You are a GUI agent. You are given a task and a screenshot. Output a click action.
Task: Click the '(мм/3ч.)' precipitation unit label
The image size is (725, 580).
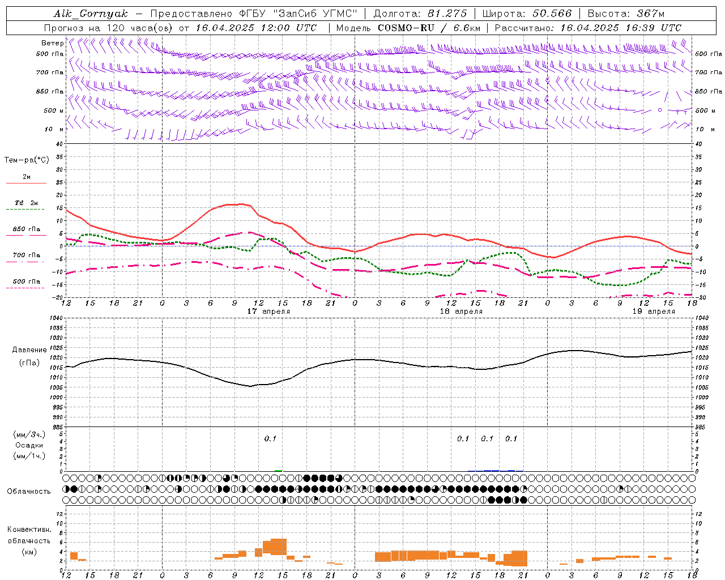click(29, 435)
